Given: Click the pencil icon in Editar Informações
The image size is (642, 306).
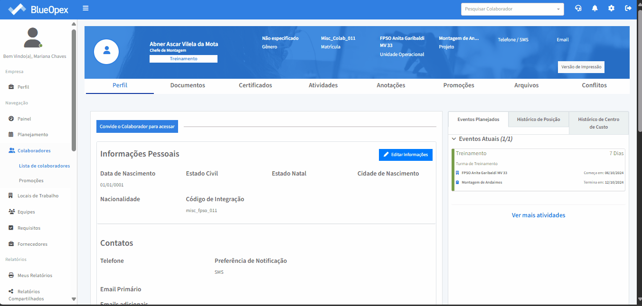Looking at the screenshot, I should point(386,155).
